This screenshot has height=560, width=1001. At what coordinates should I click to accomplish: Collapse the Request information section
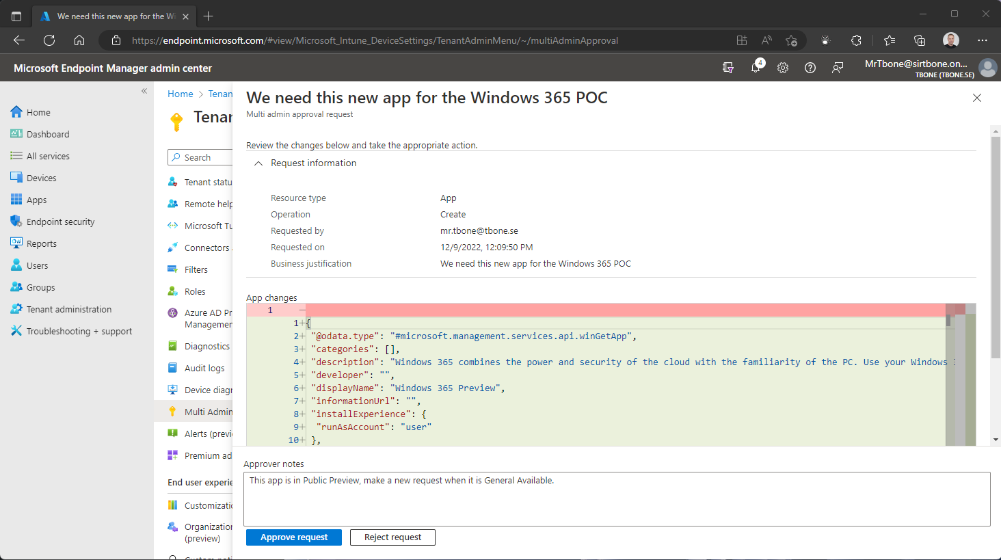coord(258,163)
